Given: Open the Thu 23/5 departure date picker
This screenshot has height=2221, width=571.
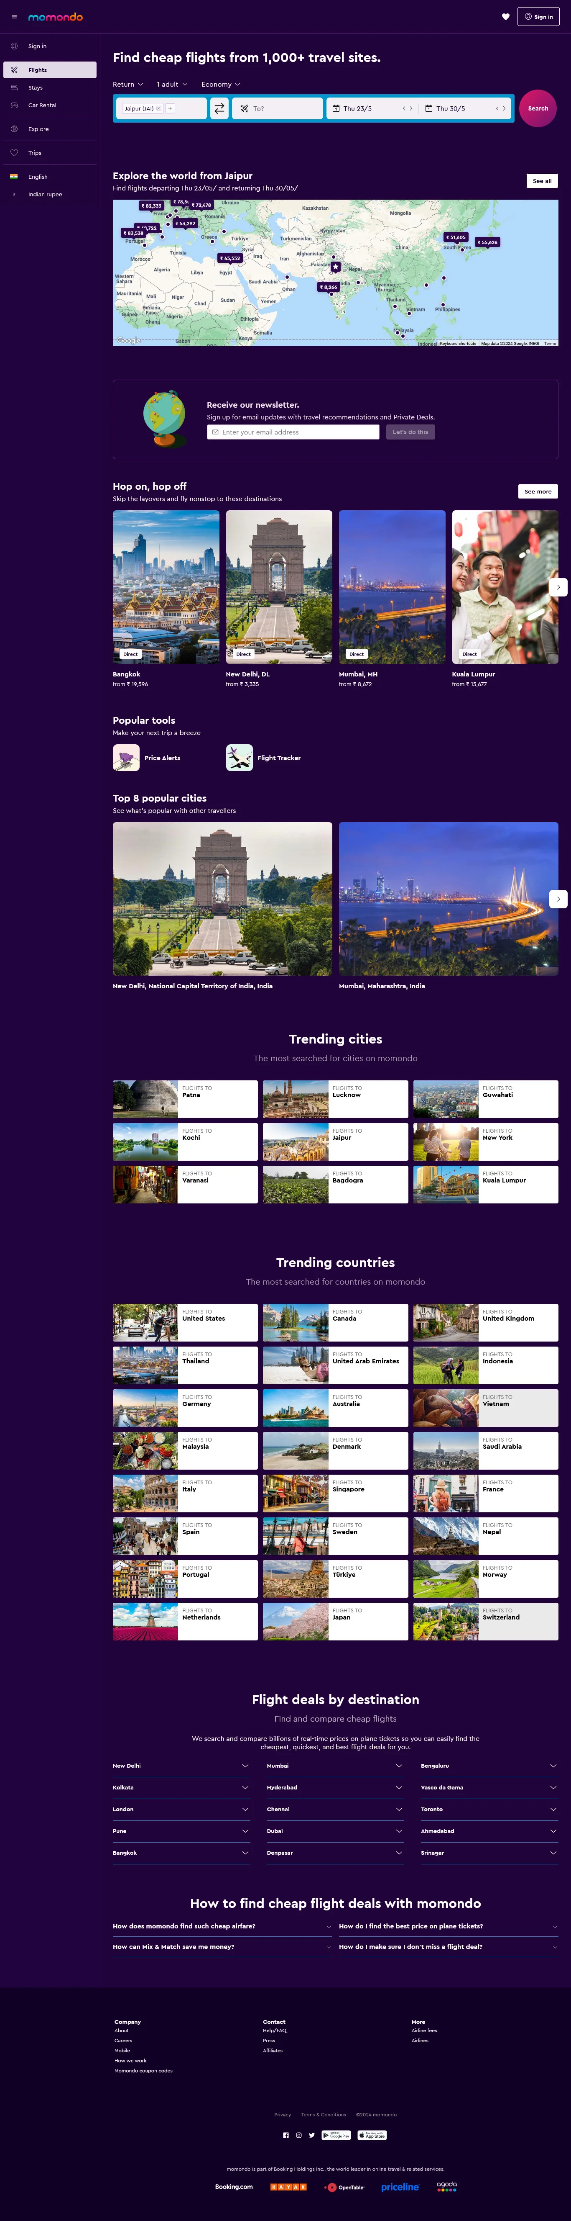Looking at the screenshot, I should (x=357, y=109).
